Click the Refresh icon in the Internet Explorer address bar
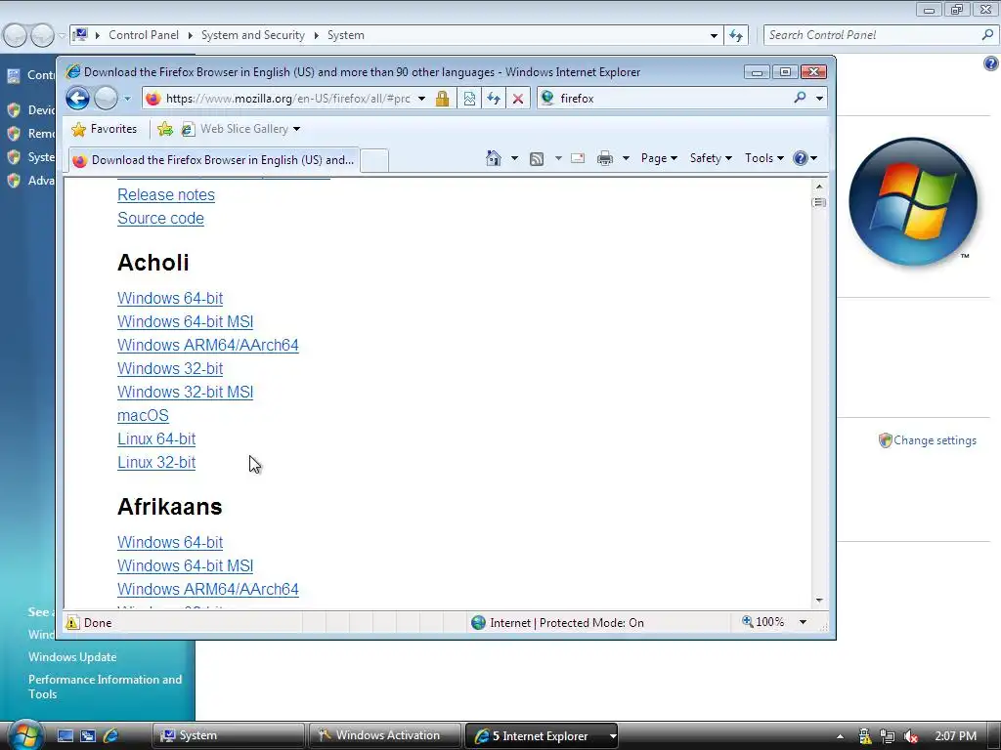 pos(494,99)
